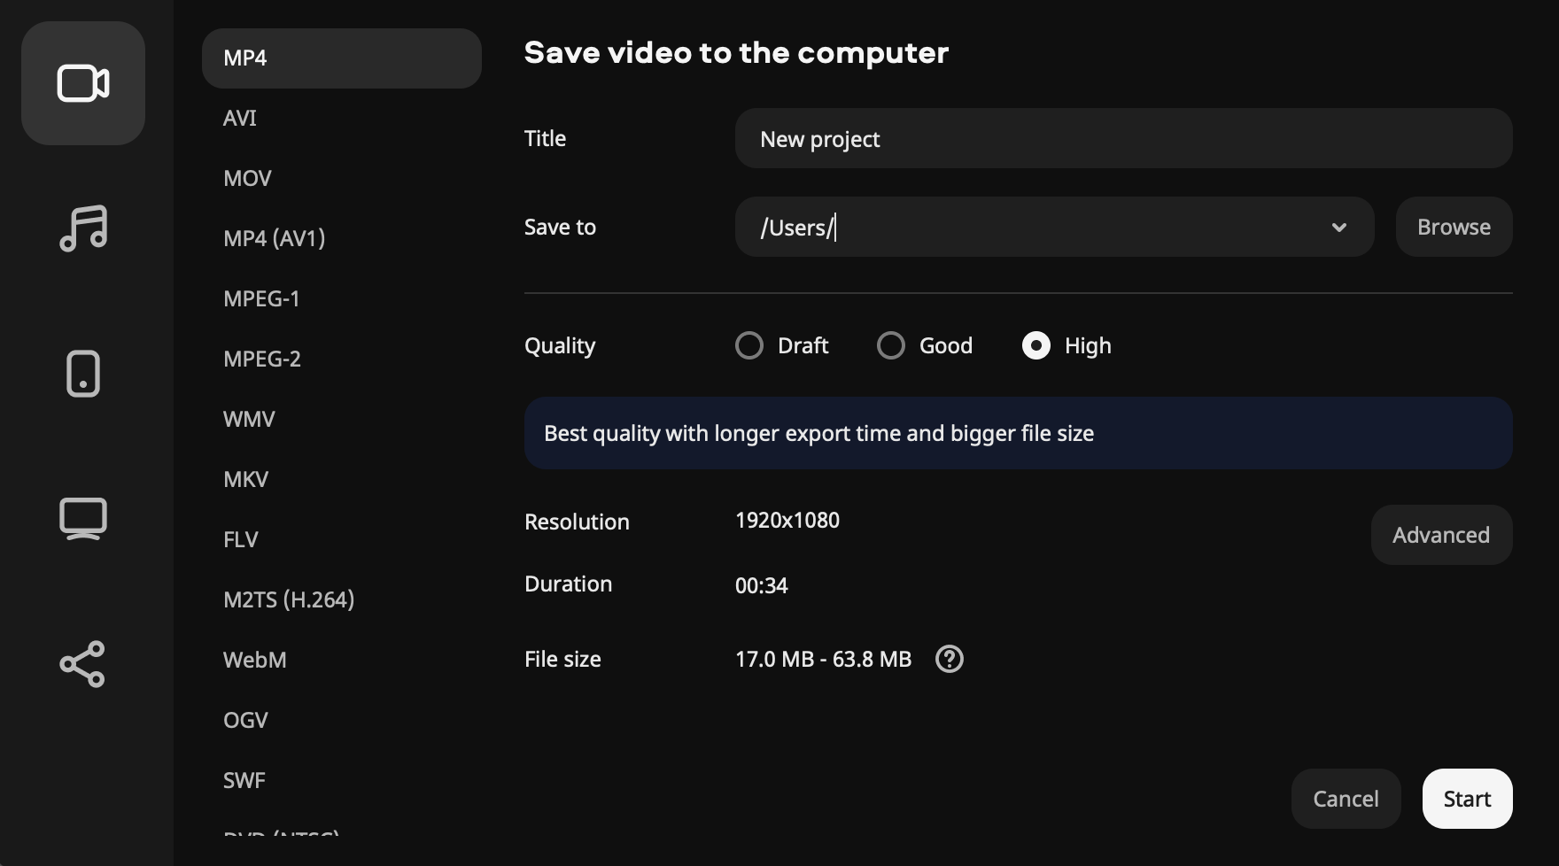This screenshot has width=1559, height=866.
Task: Click the Best quality description banner
Action: click(1018, 433)
